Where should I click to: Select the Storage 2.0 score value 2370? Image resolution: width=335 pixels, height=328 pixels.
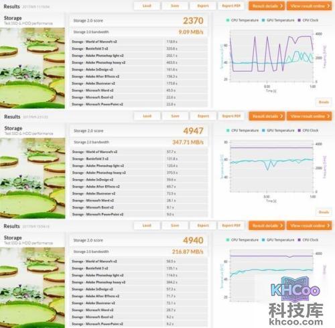pos(193,21)
